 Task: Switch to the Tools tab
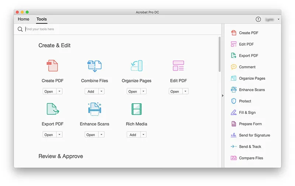pyautogui.click(x=42, y=19)
